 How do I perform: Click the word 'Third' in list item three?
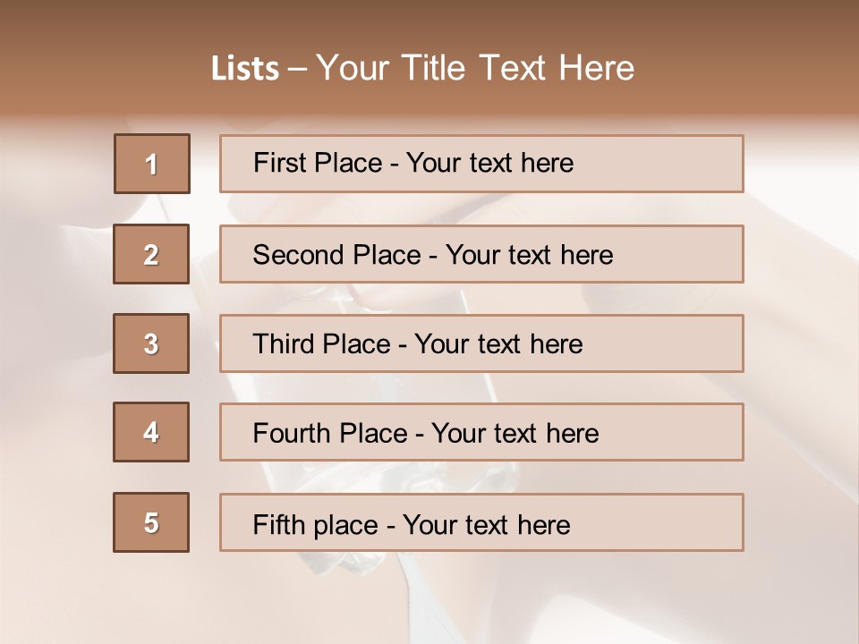(x=286, y=344)
